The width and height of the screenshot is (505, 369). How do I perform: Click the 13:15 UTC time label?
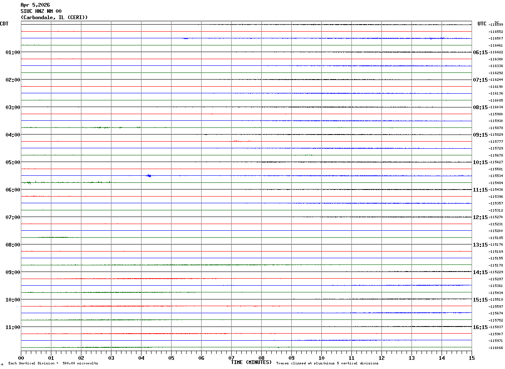pos(480,245)
